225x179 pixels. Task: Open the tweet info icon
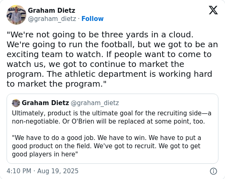point(214,171)
